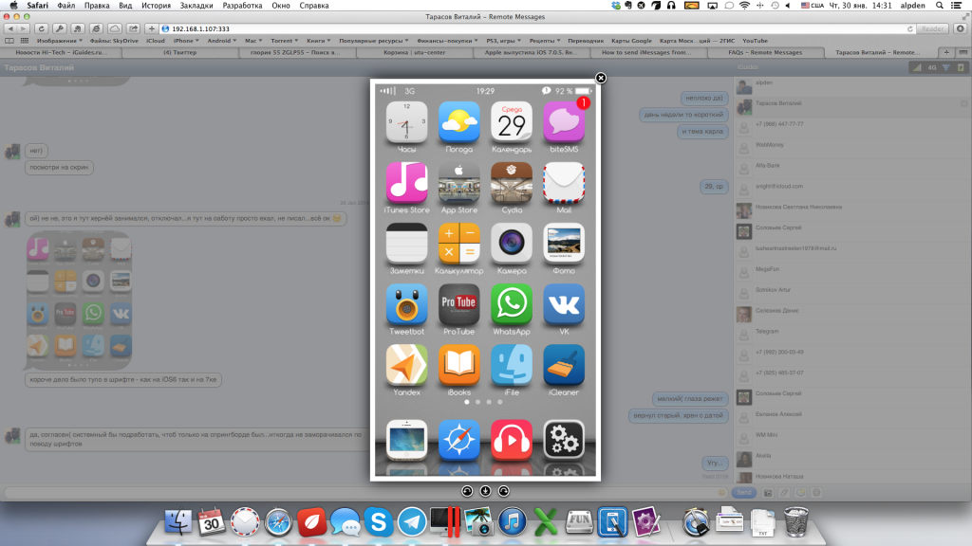Screen dimensions: 972x546
Task: Click the rotate left button below the preview
Action: (x=466, y=490)
